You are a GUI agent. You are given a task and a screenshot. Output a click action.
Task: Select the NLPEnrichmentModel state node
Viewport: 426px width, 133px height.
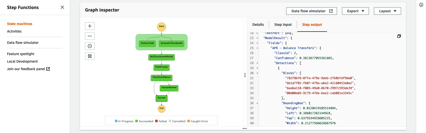161,57
